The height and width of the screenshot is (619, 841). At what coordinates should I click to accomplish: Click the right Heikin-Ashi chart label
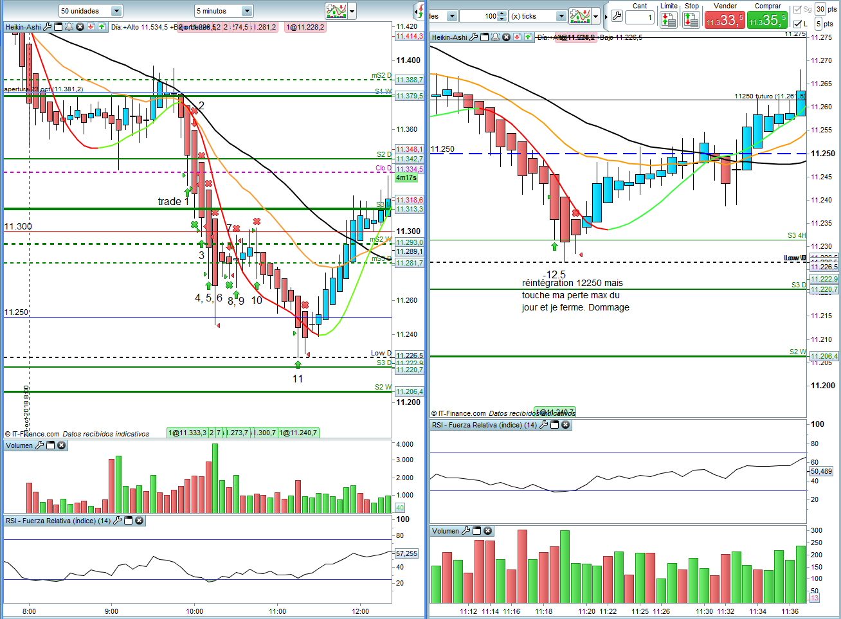point(449,37)
